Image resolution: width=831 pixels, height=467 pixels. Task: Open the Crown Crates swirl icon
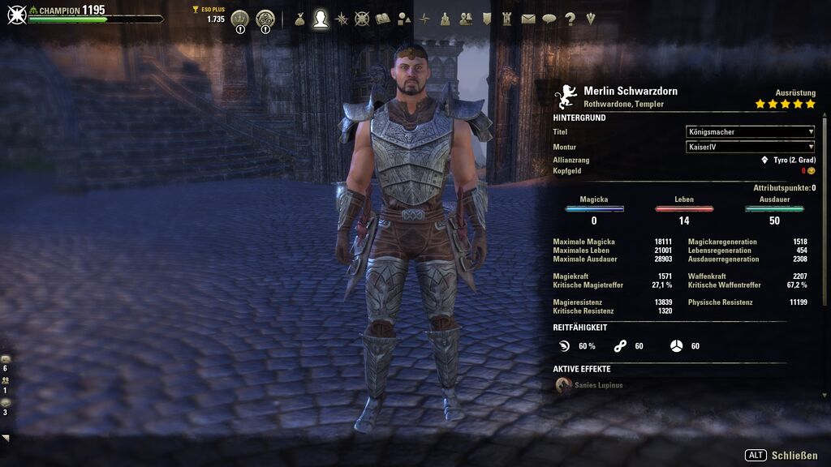coord(265,19)
